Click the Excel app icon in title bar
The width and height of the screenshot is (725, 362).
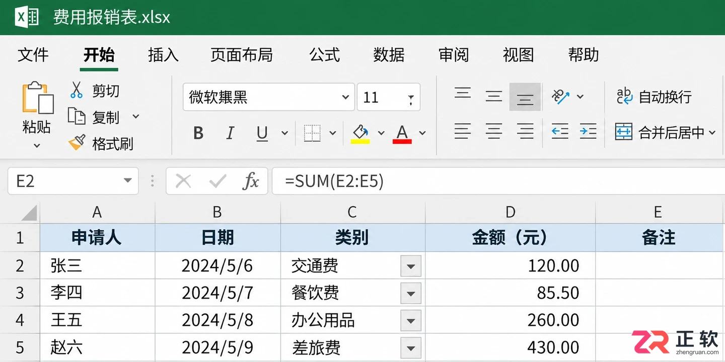27,18
